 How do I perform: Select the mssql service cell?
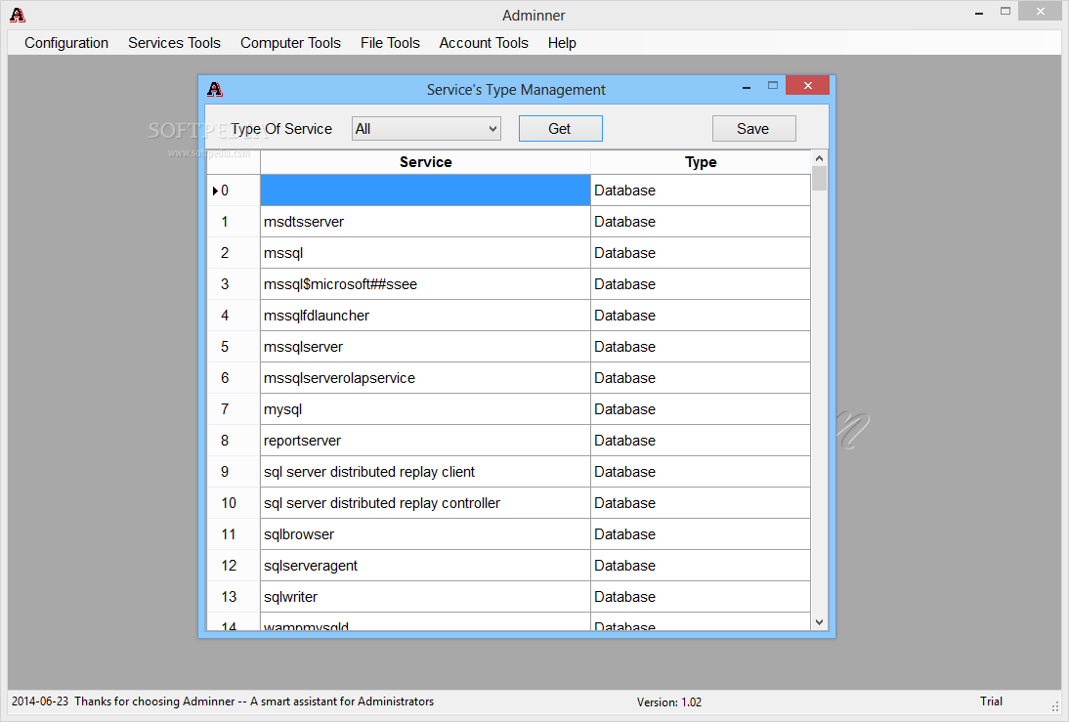[425, 253]
